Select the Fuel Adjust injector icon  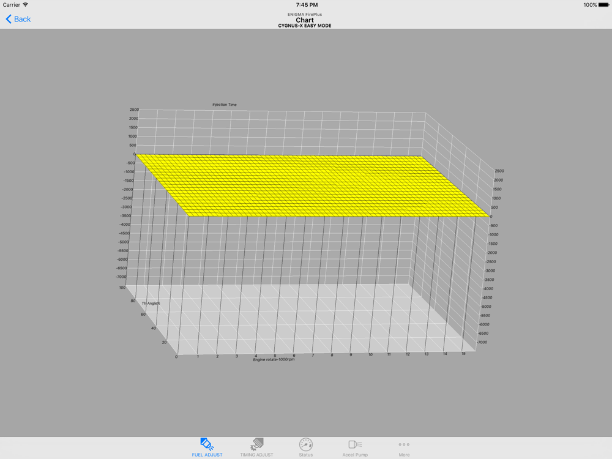[x=207, y=444]
